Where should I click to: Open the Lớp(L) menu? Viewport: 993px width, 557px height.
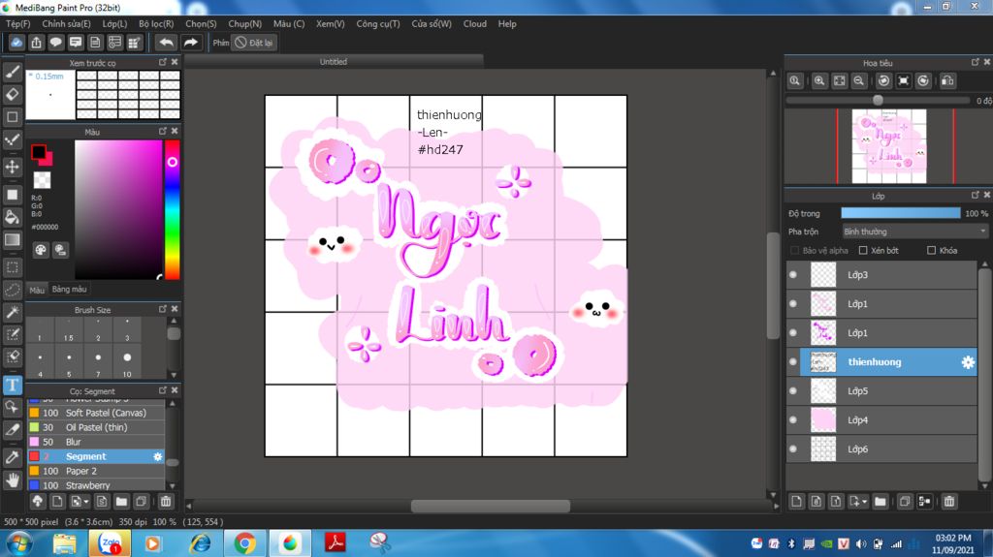pyautogui.click(x=114, y=23)
